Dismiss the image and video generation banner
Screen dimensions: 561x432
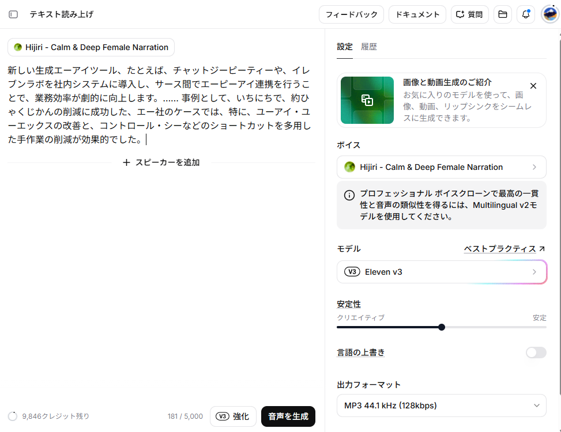coord(533,86)
